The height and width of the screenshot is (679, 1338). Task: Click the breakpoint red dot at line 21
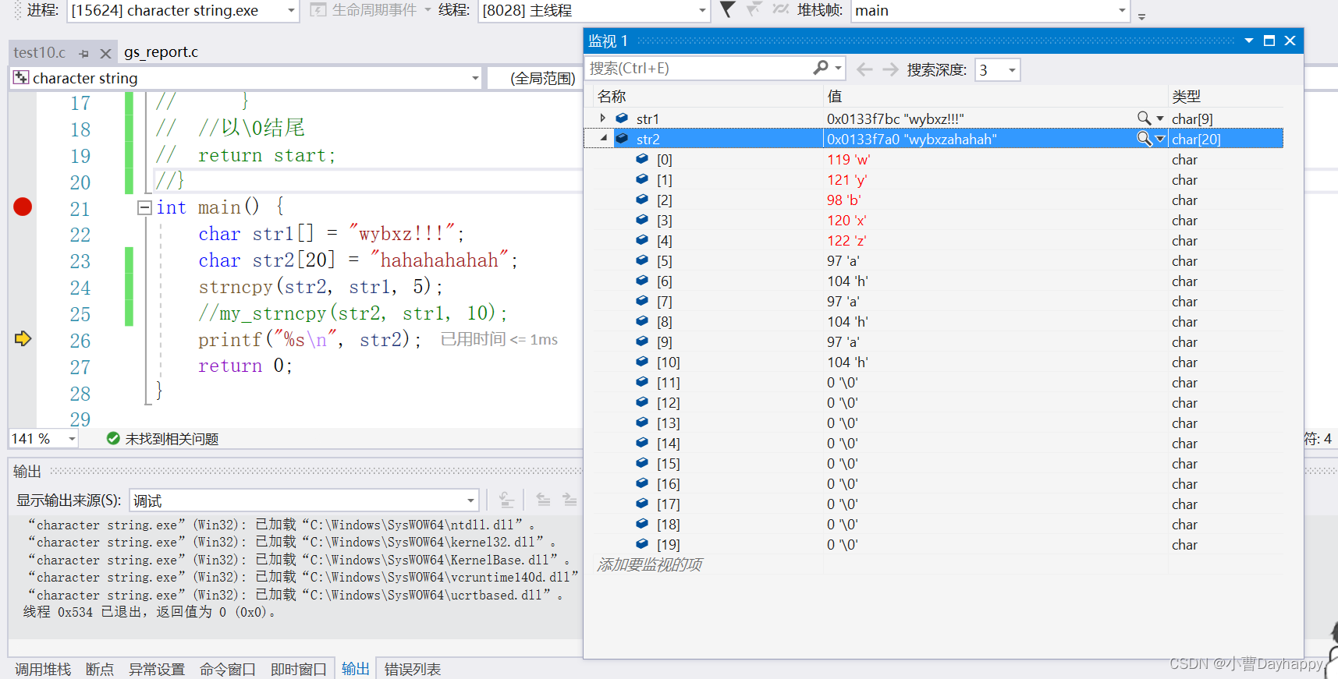(x=23, y=207)
